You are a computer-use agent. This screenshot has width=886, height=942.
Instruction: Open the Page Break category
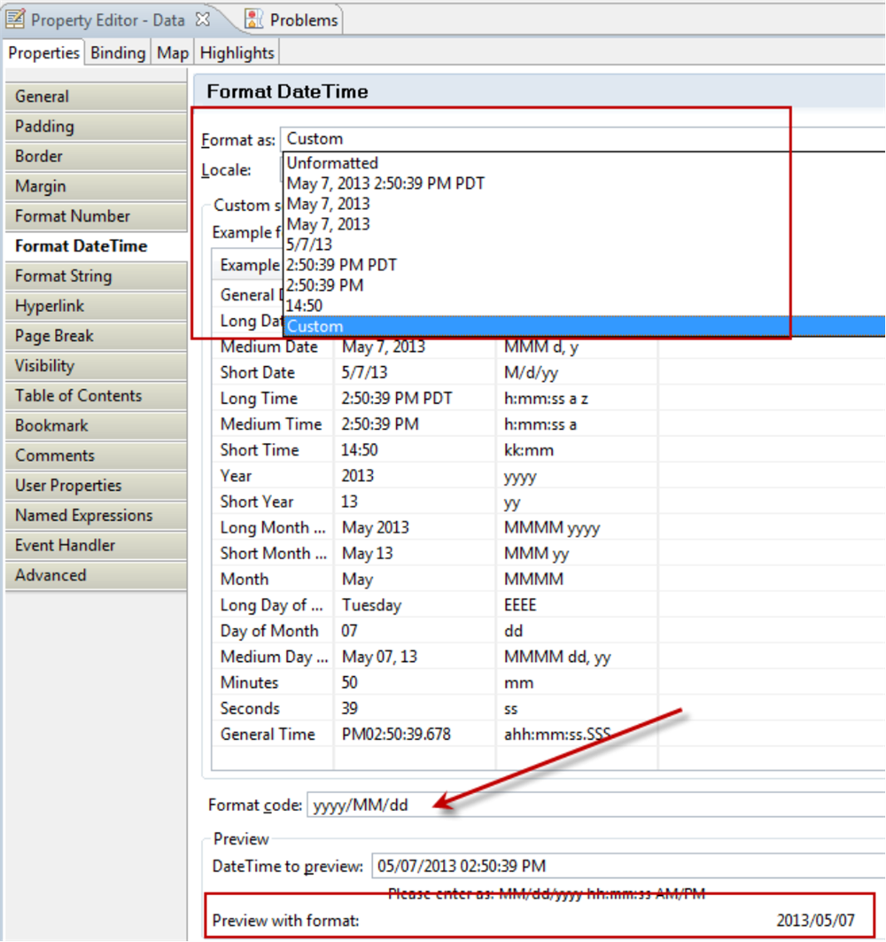click(96, 336)
